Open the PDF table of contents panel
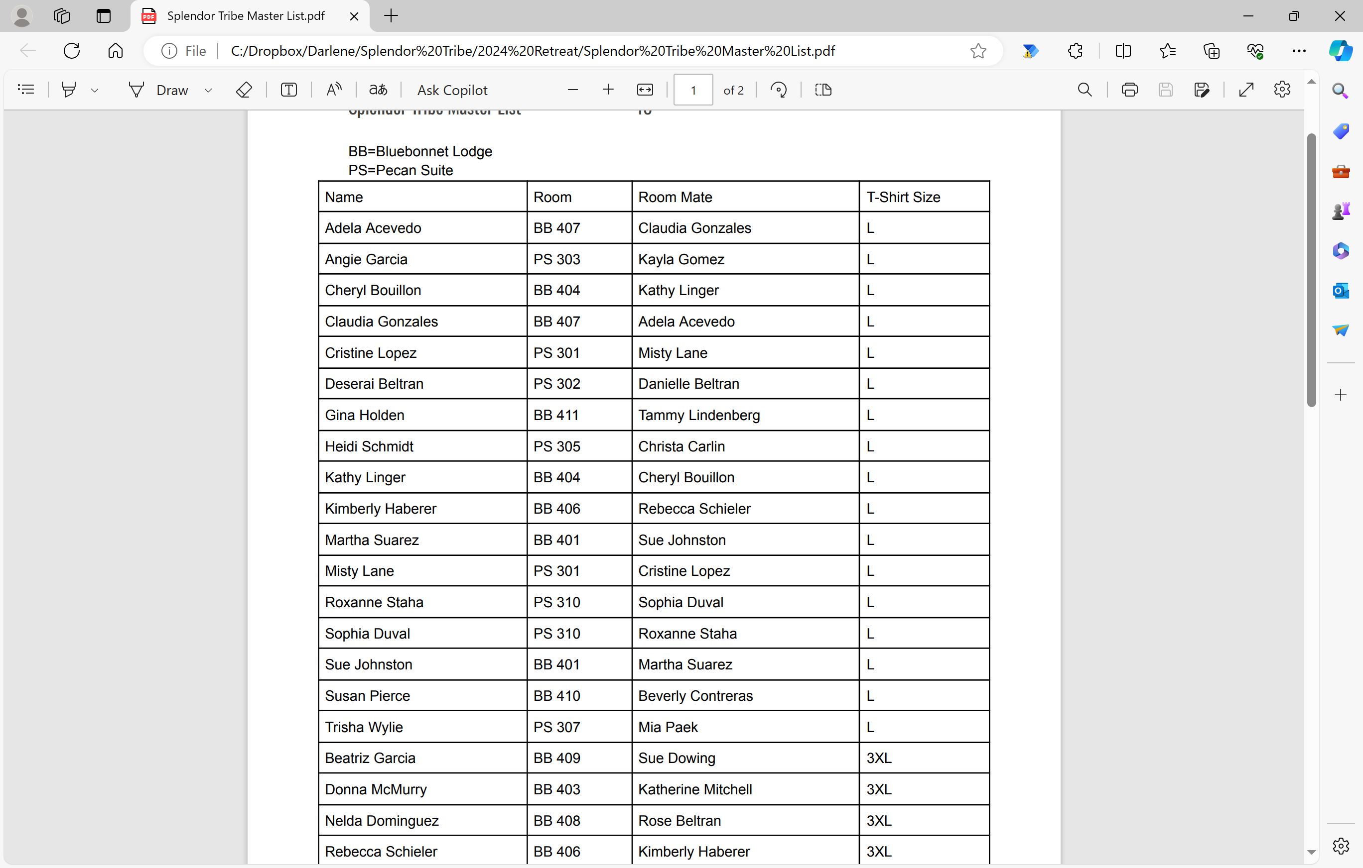This screenshot has height=868, width=1363. [26, 90]
